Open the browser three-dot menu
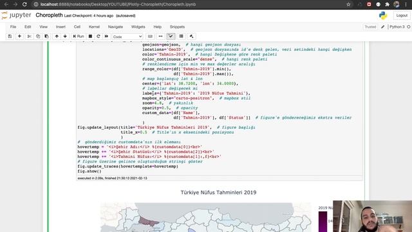 406,5
